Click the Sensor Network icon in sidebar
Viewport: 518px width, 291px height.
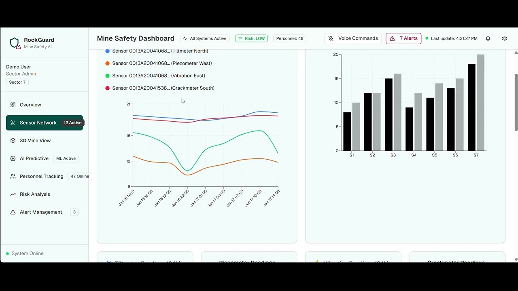pos(13,123)
